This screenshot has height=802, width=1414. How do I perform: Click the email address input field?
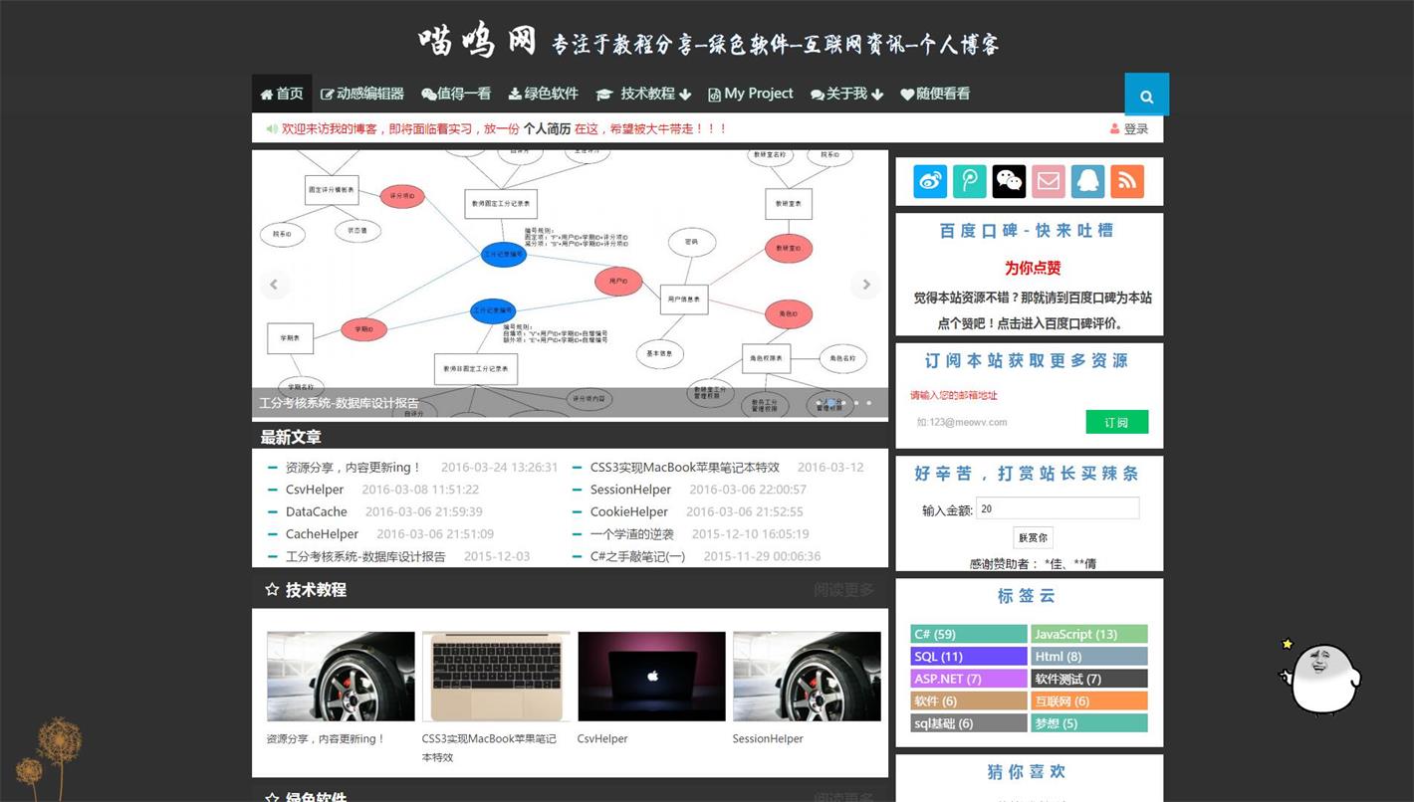(x=996, y=422)
